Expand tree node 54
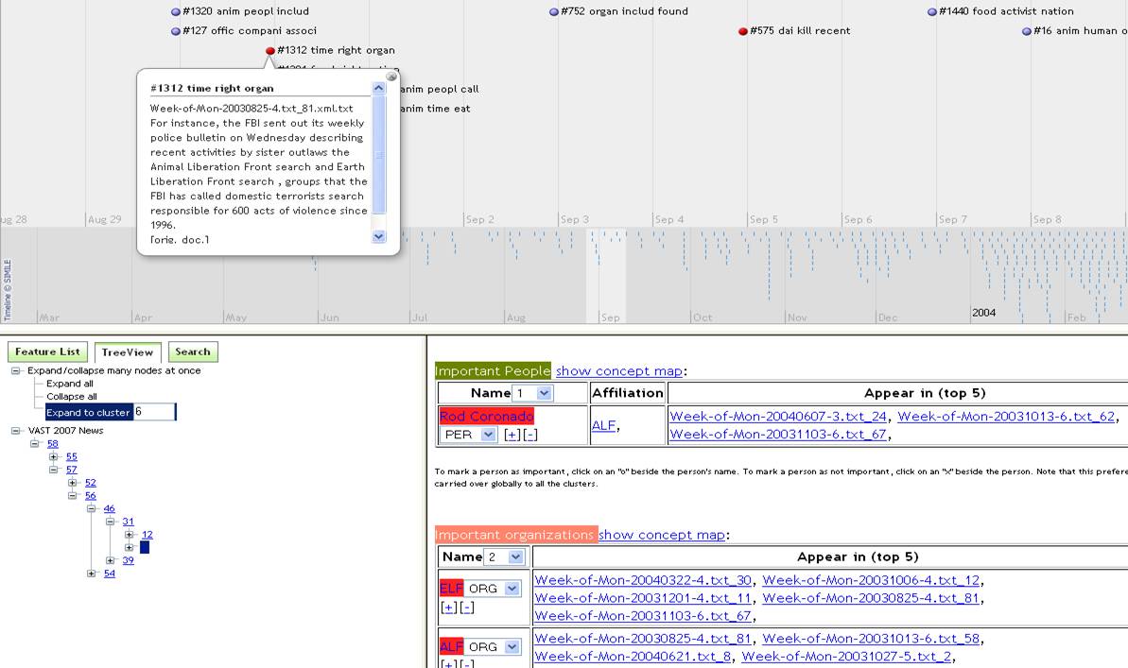1128x668 pixels. [x=92, y=574]
